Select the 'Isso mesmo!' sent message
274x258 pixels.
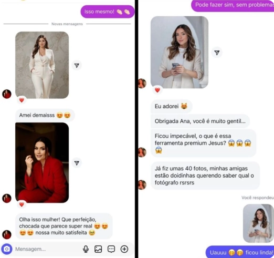108,12
